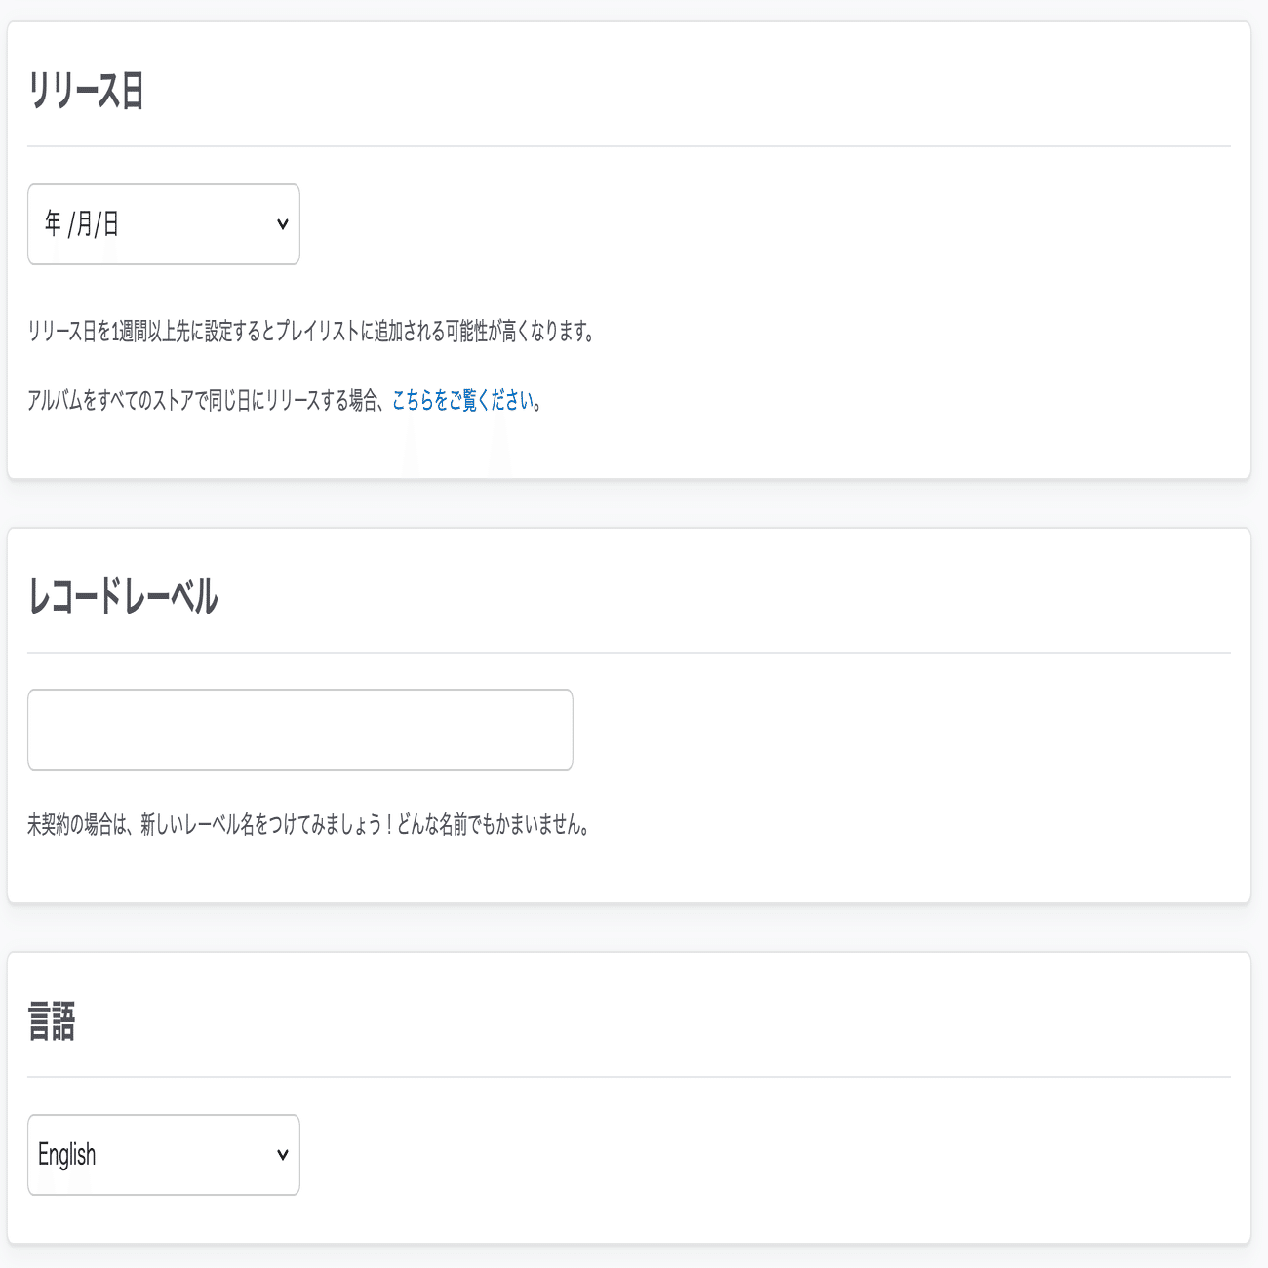Click the 言語 section heading

pos(52,1022)
